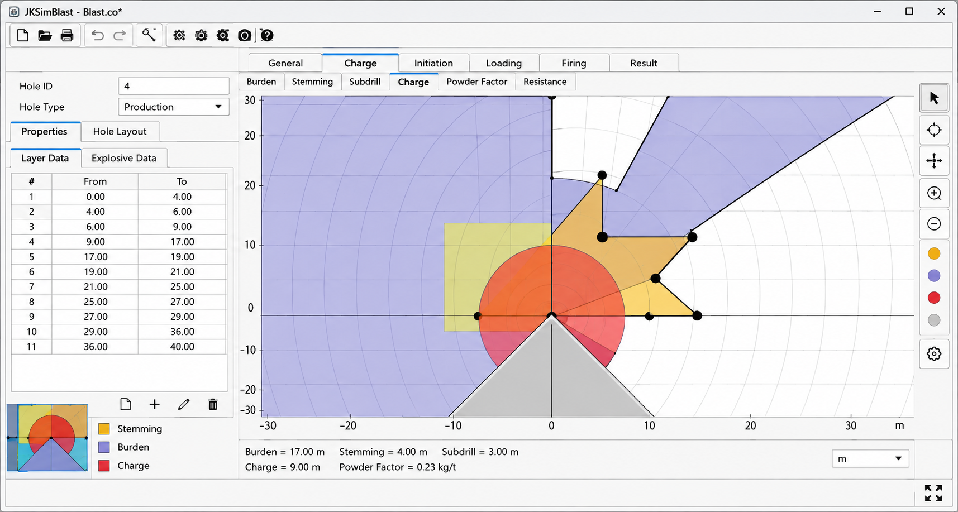
Task: Select the Explosive Data tab
Action: coord(124,158)
